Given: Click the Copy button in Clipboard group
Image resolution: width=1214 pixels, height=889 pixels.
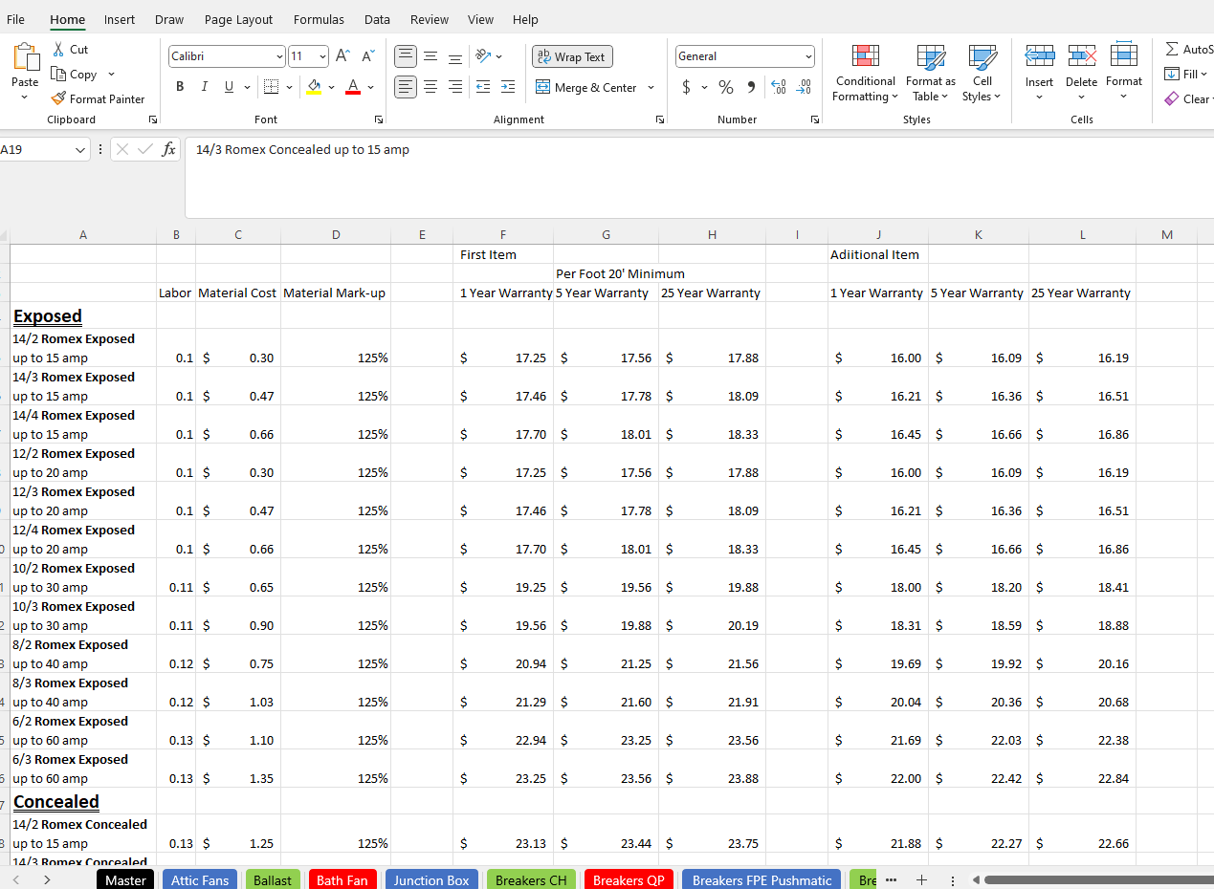Looking at the screenshot, I should [x=75, y=74].
